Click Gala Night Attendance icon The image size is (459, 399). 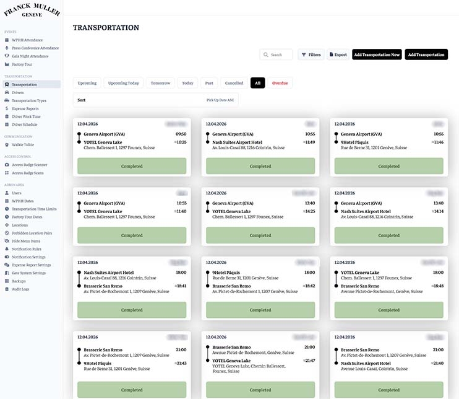pyautogui.click(x=7, y=56)
